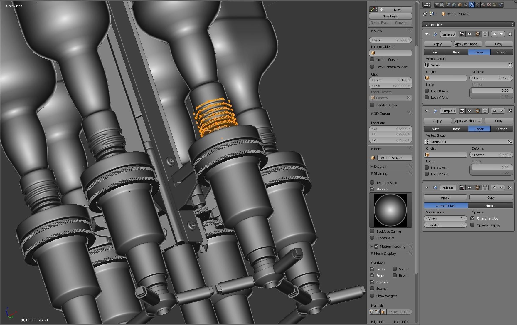Collapse the Mesh Display panel
Image resolution: width=517 pixels, height=325 pixels.
372,253
